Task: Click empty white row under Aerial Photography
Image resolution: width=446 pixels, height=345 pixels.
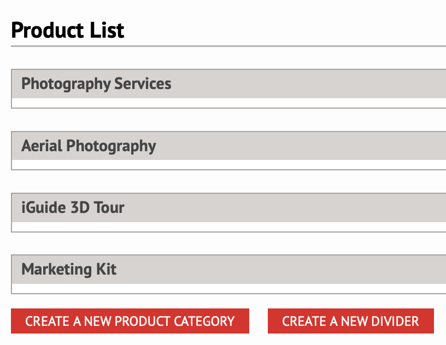Action: [x=228, y=164]
